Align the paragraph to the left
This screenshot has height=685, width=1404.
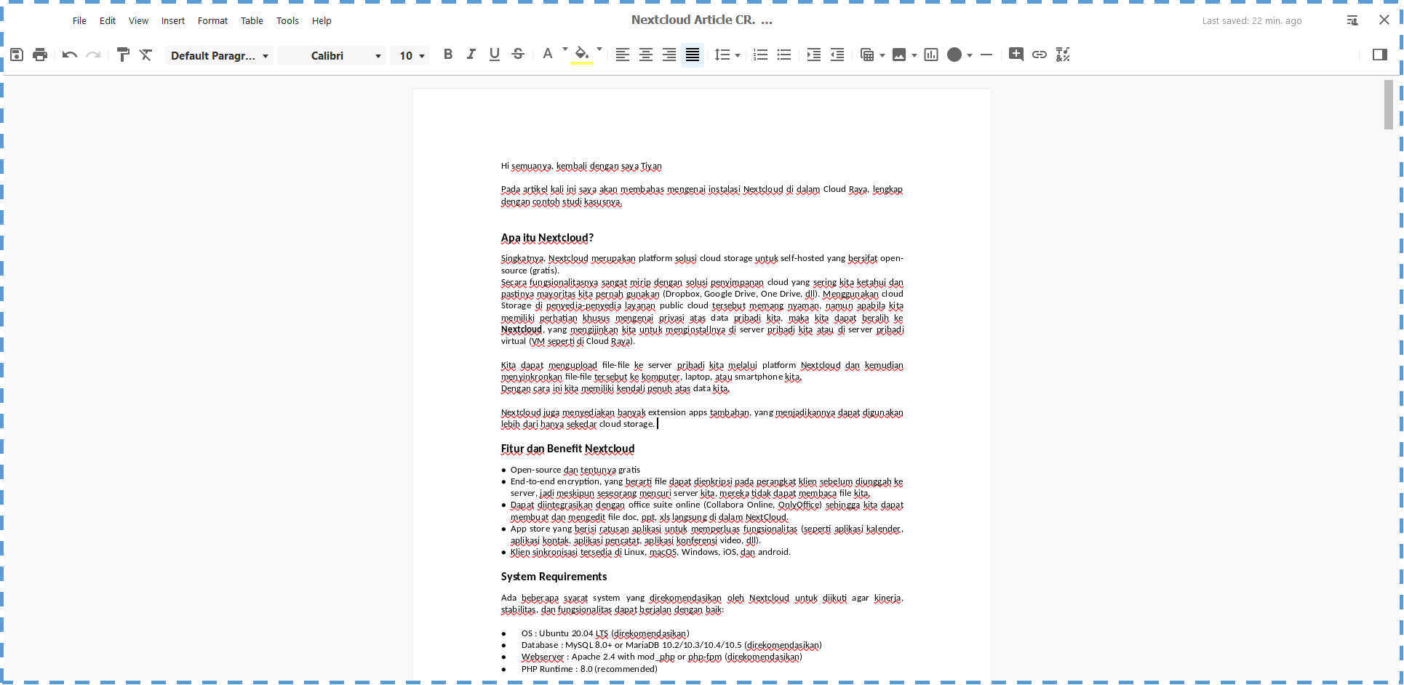pyautogui.click(x=623, y=55)
